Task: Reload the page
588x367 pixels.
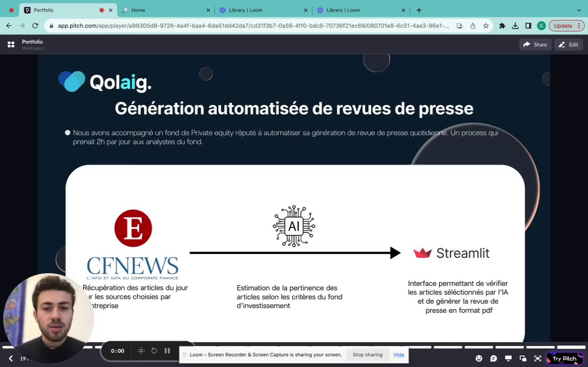Action: pyautogui.click(x=35, y=26)
